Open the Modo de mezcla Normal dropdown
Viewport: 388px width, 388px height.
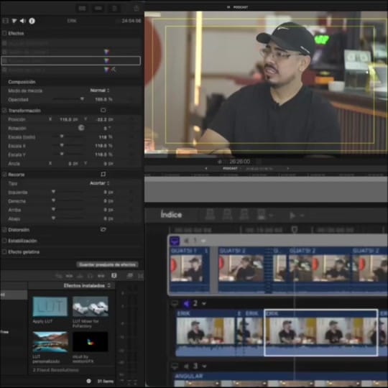tap(100, 91)
